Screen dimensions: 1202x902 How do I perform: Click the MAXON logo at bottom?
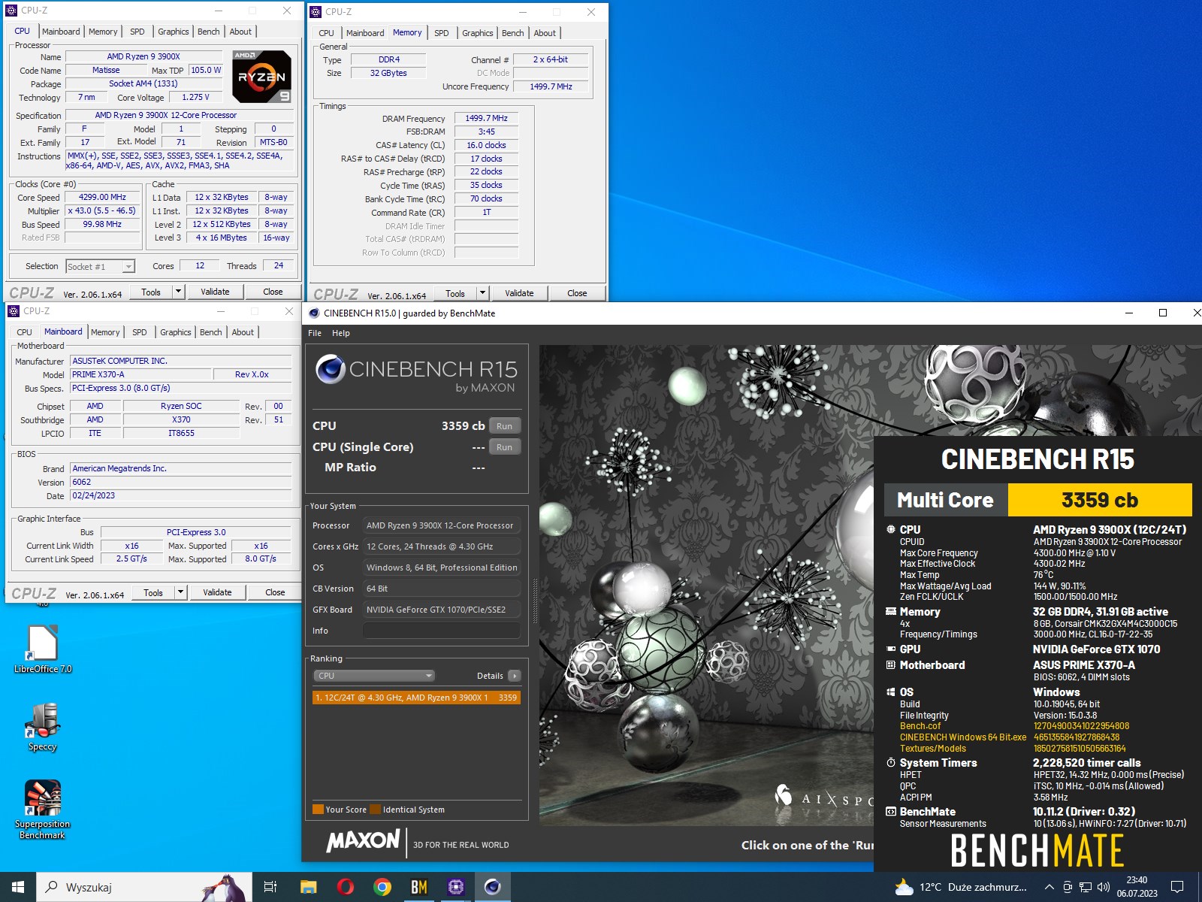click(363, 840)
